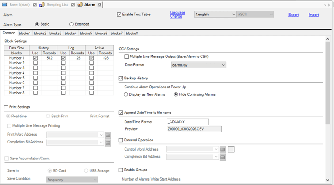Close the Alarm tab

click(100, 4)
